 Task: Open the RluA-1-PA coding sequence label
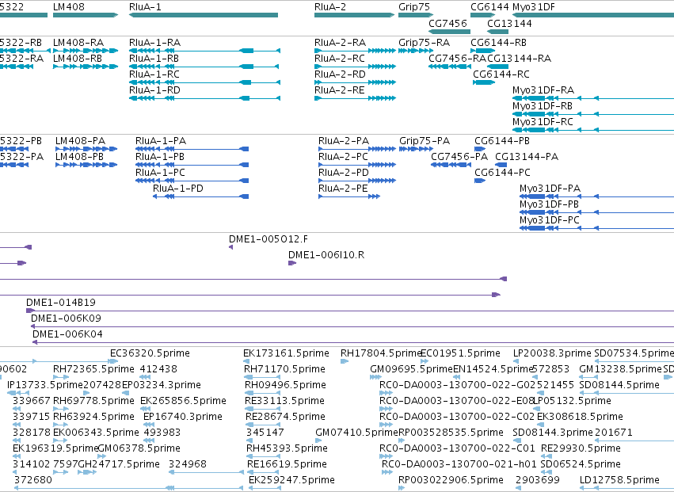pyautogui.click(x=161, y=141)
